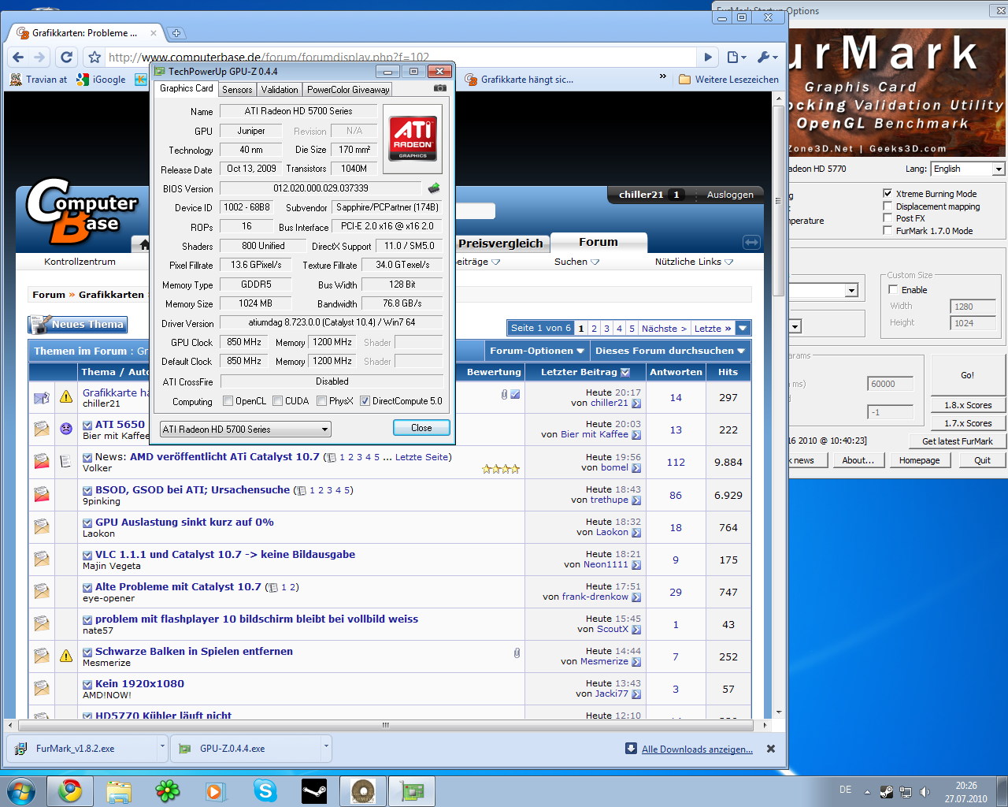Close the Chrome downloads bar
The height and width of the screenshot is (807, 1008).
tap(771, 749)
